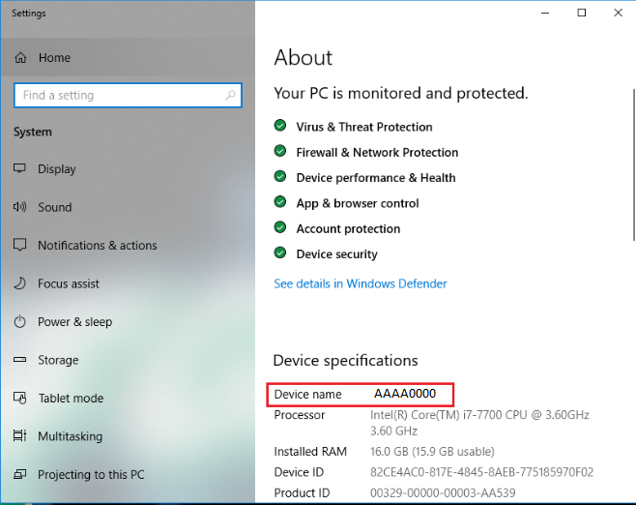This screenshot has width=636, height=505.
Task: Click 'Your PC is monitored and protected' heading
Action: tap(401, 94)
